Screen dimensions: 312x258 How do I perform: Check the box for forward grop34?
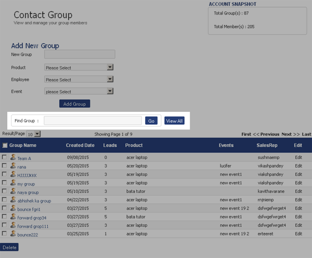[5, 217]
